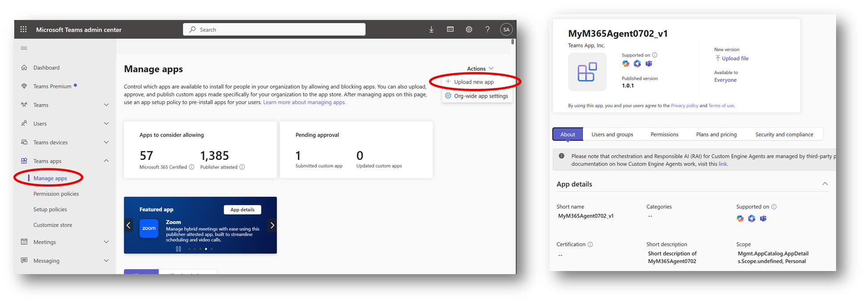The image size is (865, 303).
Task: Open the Plans and pricing tab
Action: [716, 134]
